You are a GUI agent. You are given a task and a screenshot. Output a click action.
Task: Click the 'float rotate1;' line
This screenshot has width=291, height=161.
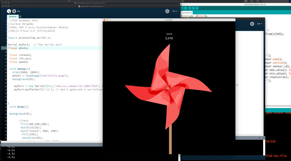click(20, 55)
